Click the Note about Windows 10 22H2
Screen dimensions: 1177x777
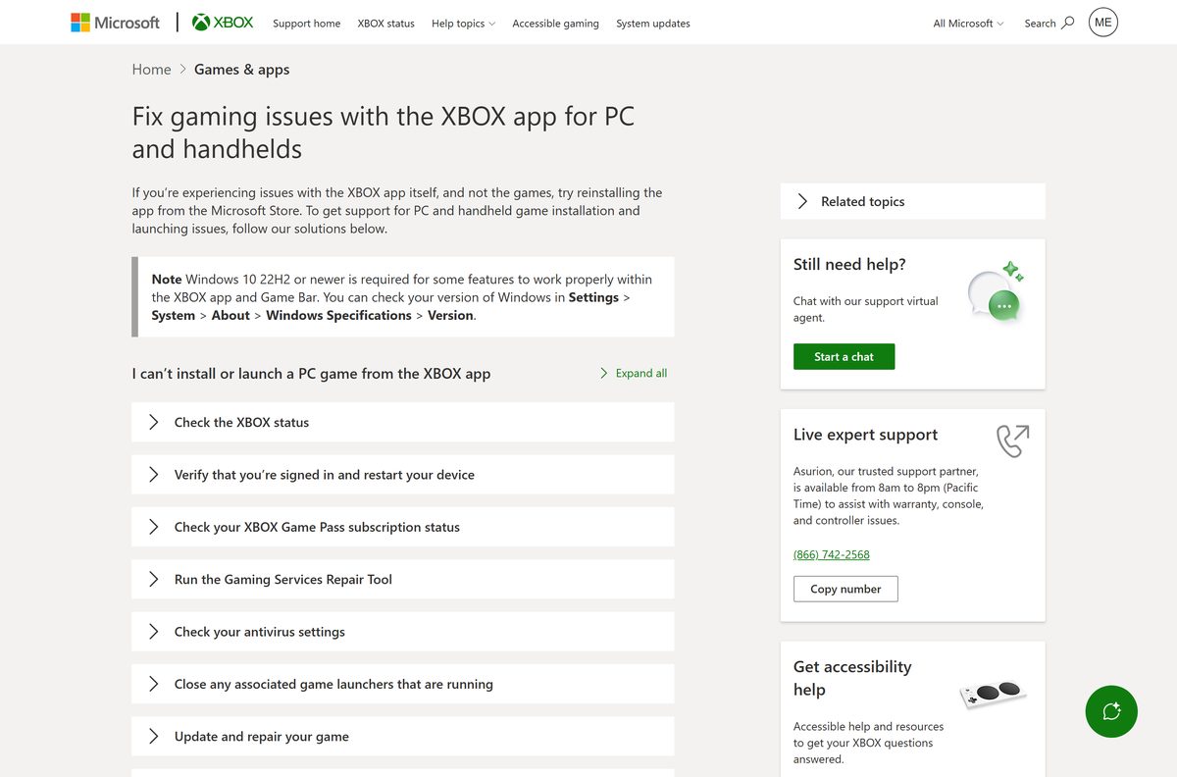(403, 297)
